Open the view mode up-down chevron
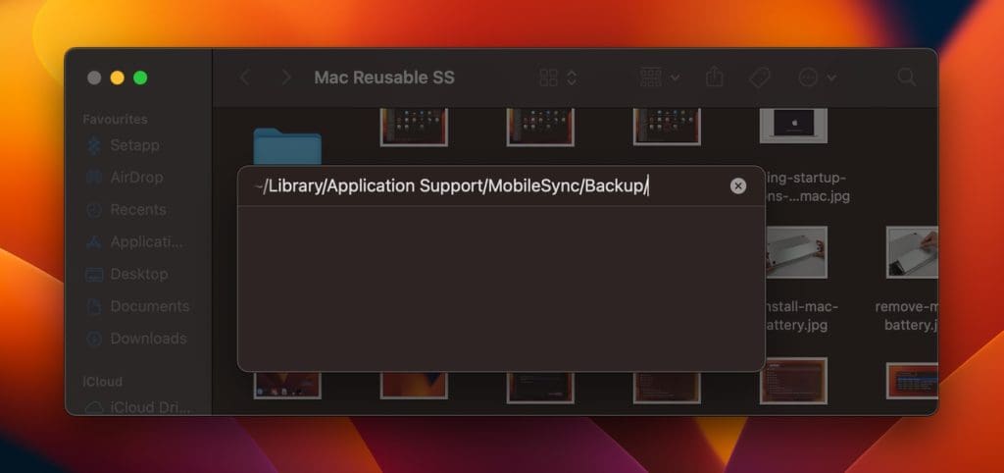1004x473 pixels. tap(572, 79)
